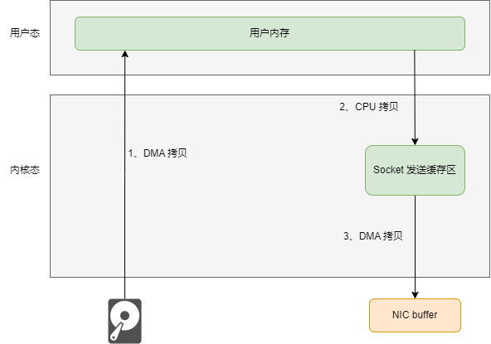Select the Socket 发送缓存区 box
This screenshot has width=491, height=344.
pos(415,170)
